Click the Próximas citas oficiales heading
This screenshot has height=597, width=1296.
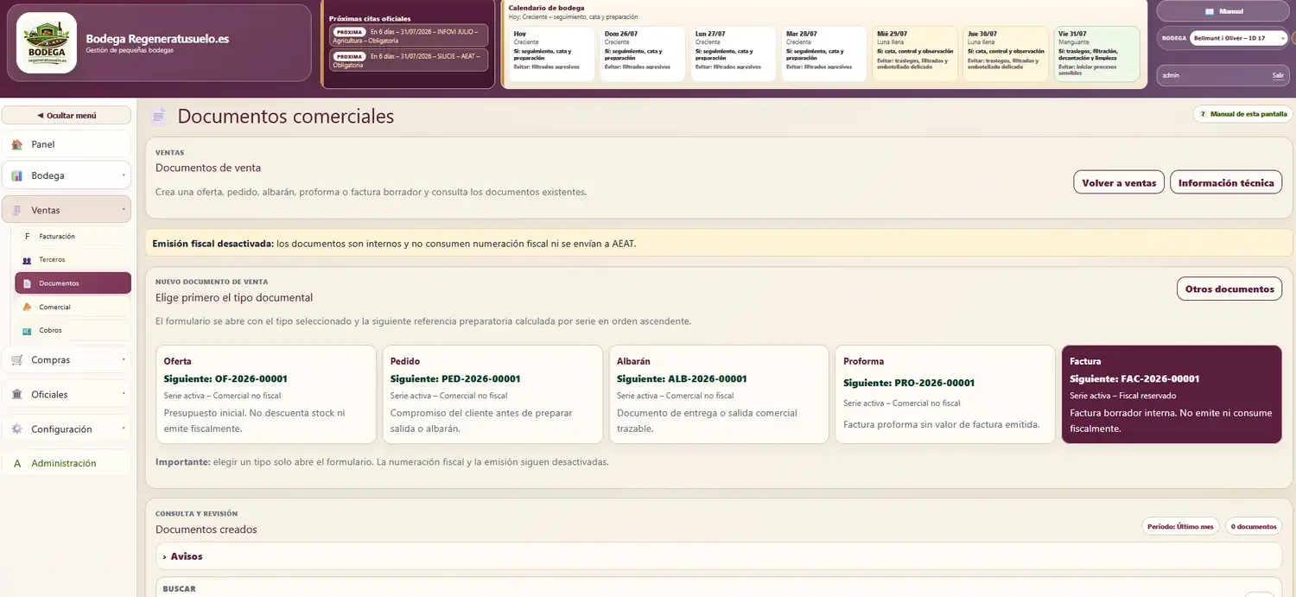370,18
